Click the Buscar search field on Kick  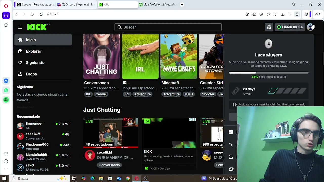click(168, 27)
